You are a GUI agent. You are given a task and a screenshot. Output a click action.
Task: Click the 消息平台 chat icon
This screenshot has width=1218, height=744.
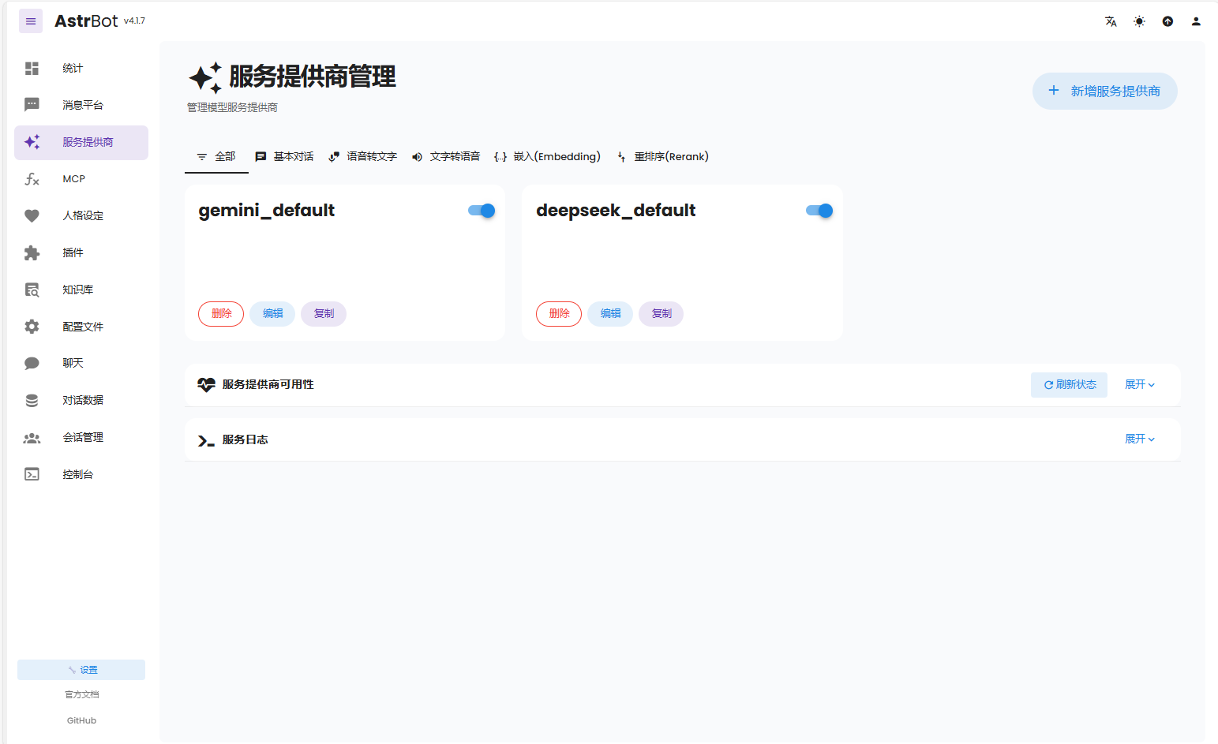(x=32, y=105)
